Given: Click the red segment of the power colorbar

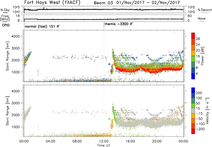Looking at the screenshot, I should point(193,36).
